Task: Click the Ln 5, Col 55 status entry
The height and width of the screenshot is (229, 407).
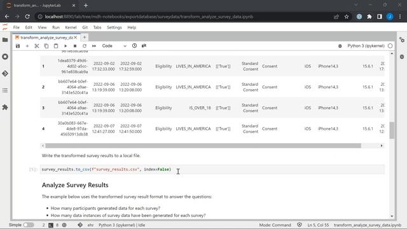Action: click(318, 225)
